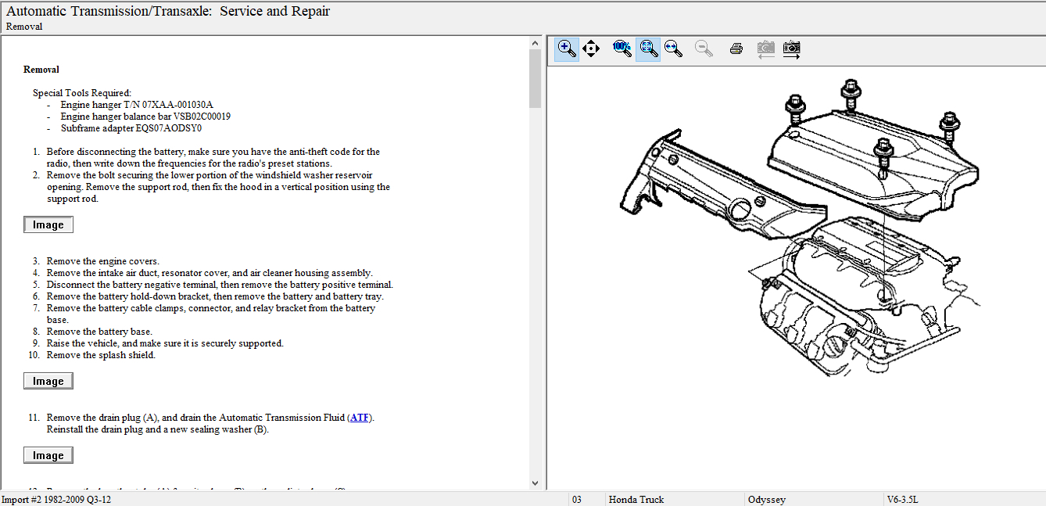Click the greyed zoom-out magnifier

pos(704,49)
